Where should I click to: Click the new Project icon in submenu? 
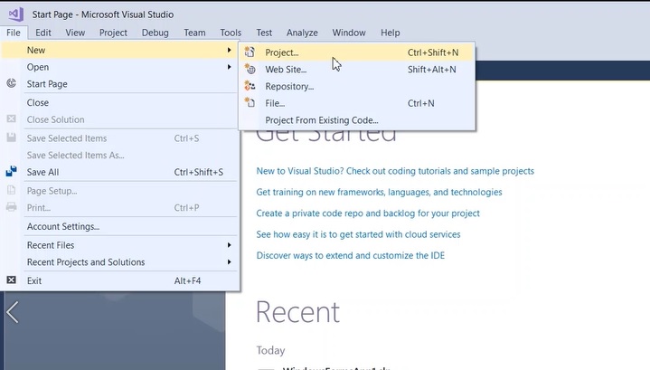[x=250, y=52]
